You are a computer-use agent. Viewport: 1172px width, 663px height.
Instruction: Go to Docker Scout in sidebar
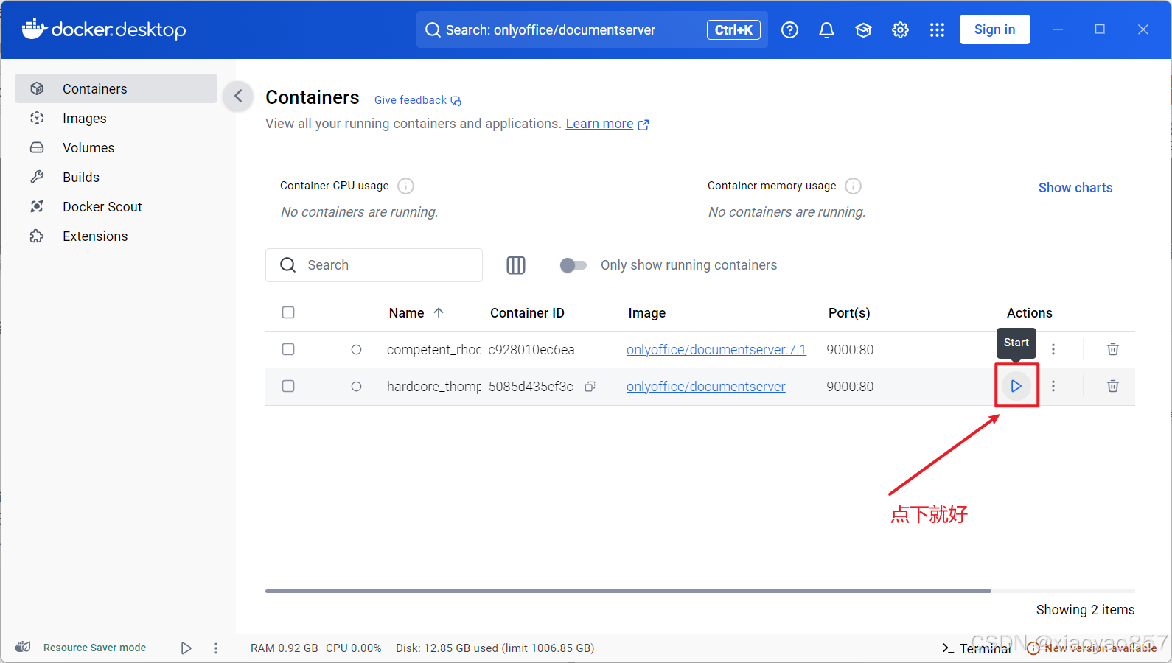(x=116, y=206)
